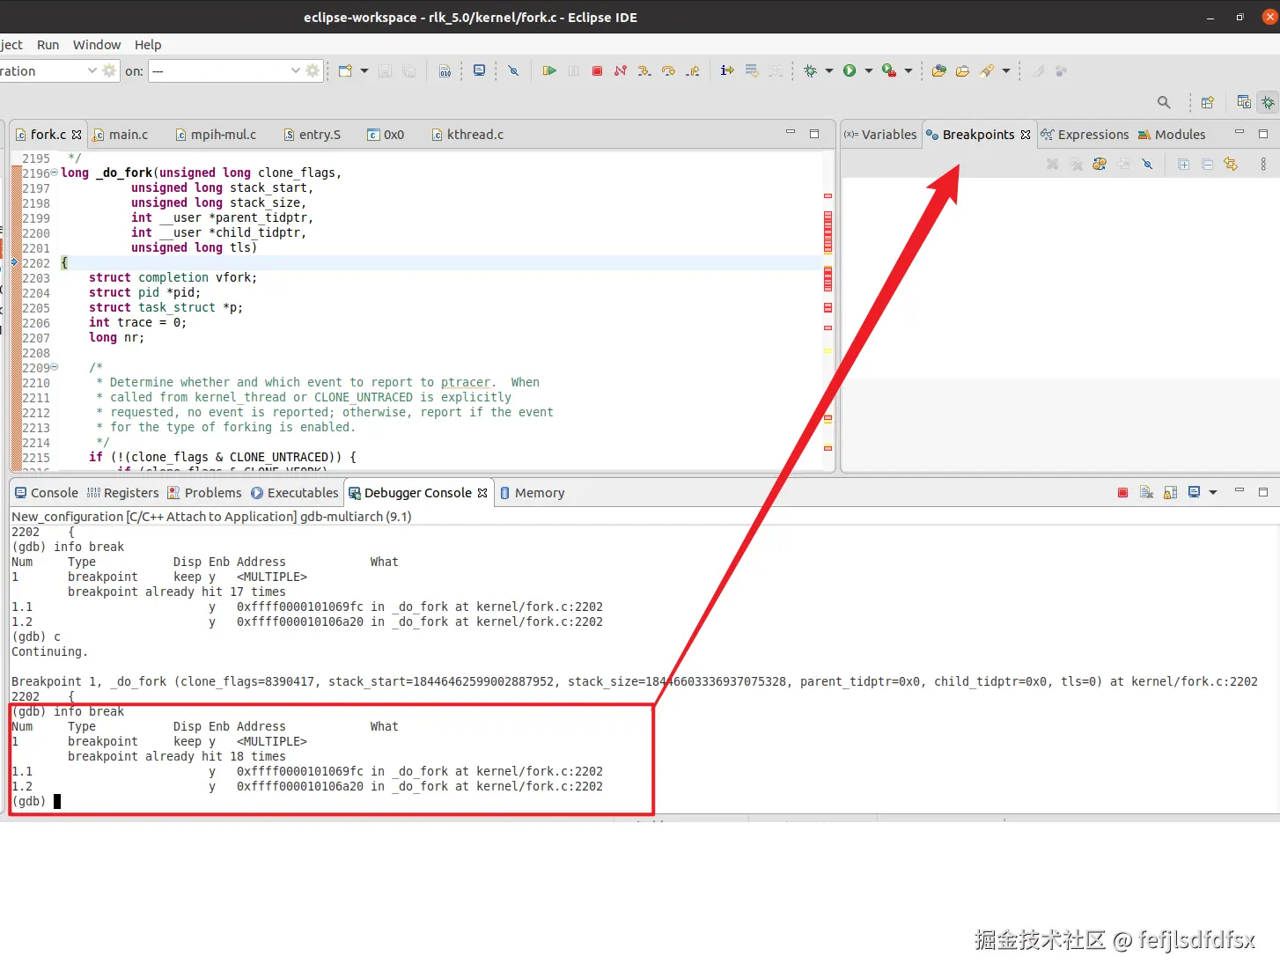This screenshot has width=1280, height=978.
Task: Switch to the Executables tab
Action: pyautogui.click(x=294, y=493)
